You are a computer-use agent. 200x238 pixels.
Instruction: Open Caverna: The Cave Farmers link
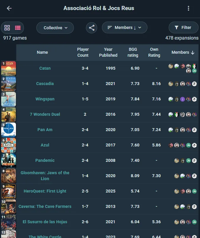pyautogui.click(x=45, y=206)
